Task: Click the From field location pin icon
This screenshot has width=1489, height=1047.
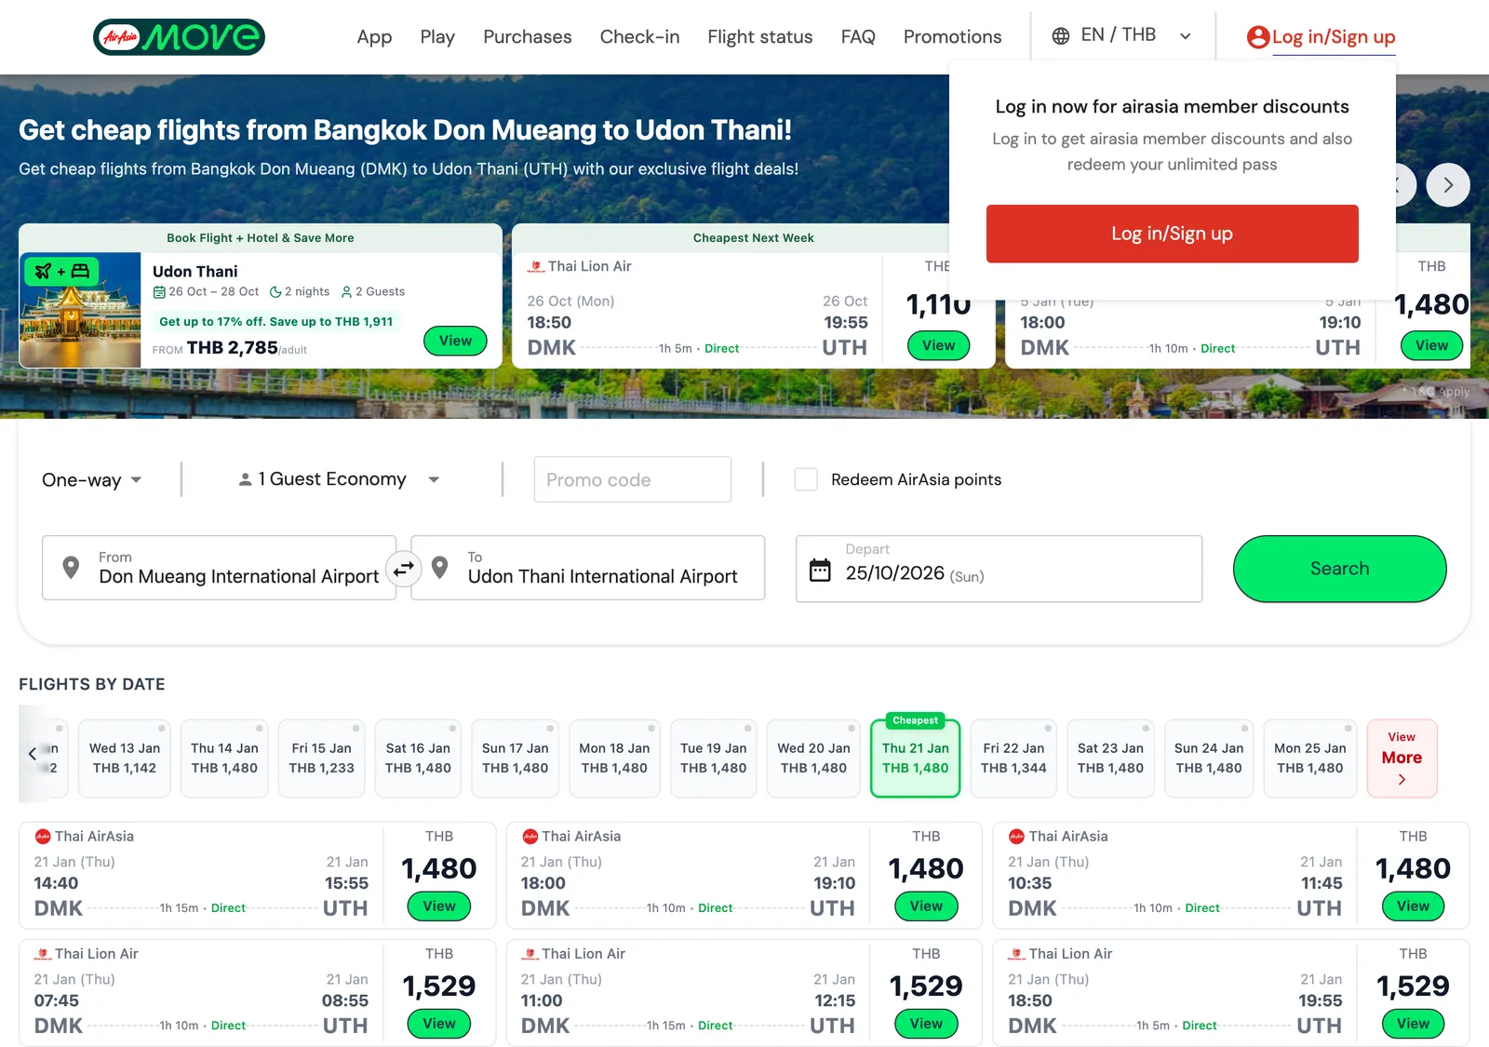Action: [71, 568]
